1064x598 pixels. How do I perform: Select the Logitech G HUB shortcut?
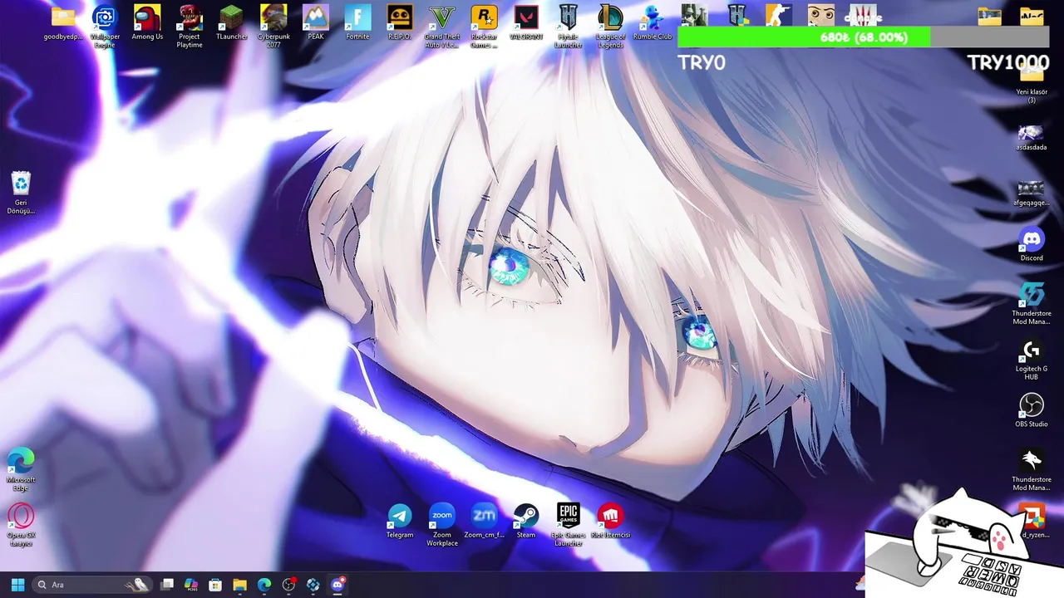click(x=1032, y=350)
